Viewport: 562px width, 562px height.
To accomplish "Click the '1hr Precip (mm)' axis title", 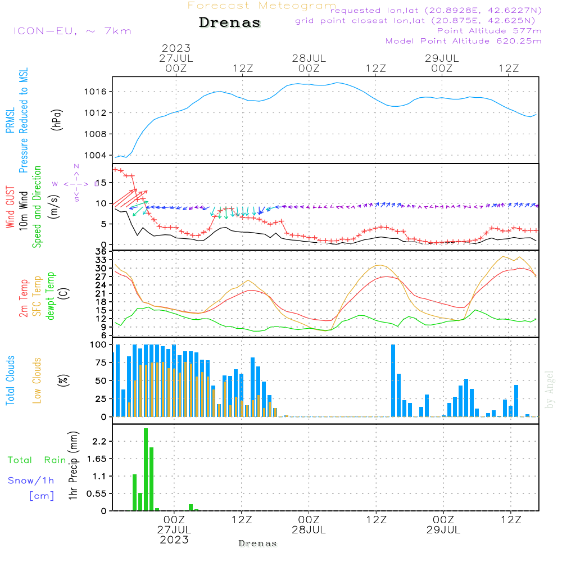I will tap(73, 465).
